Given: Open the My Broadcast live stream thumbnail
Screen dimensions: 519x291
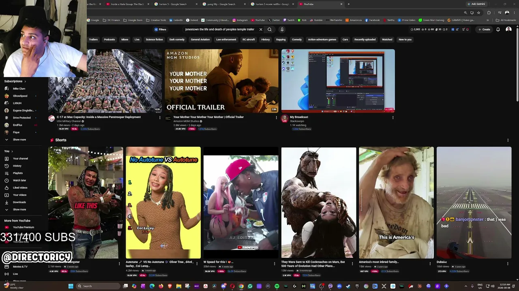Looking at the screenshot, I should 338,81.
